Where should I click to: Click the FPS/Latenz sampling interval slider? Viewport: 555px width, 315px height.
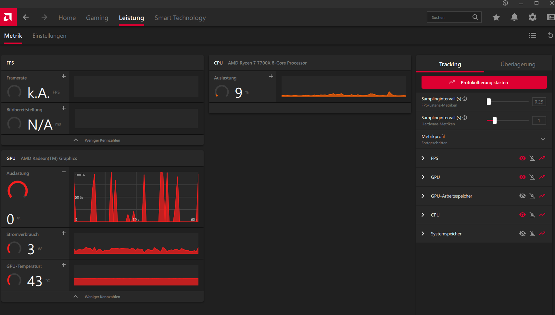point(508,102)
